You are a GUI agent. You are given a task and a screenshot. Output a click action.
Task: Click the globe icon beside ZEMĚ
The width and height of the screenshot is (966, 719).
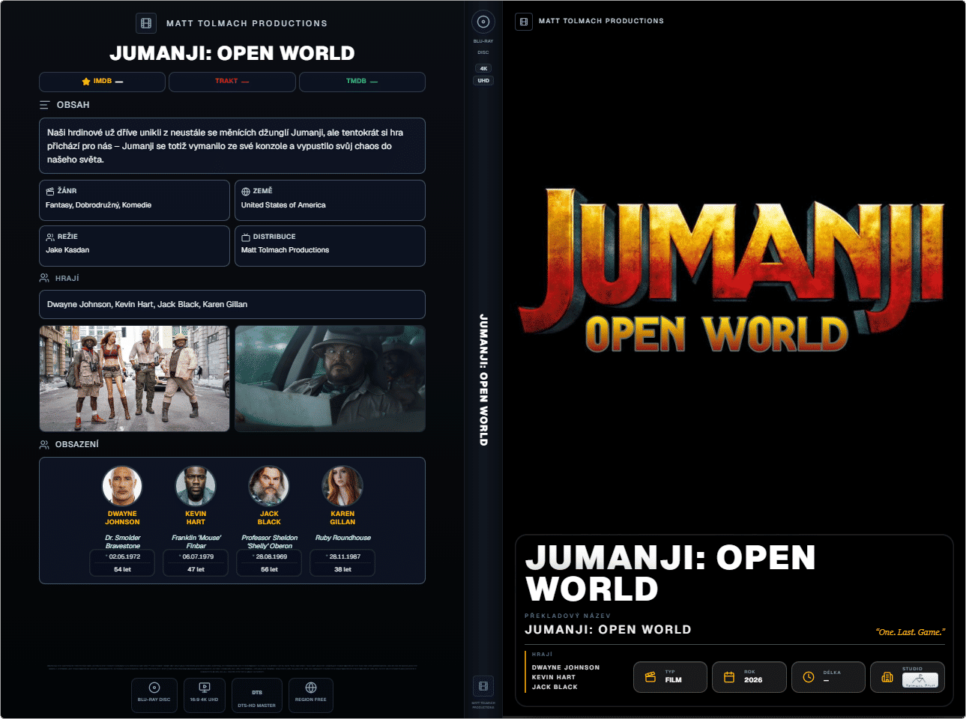coord(246,191)
